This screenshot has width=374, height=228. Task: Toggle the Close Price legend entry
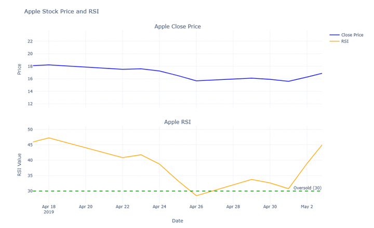[x=352, y=35]
